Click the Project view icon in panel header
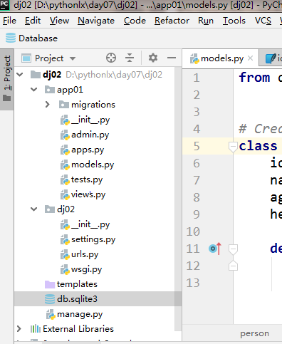This screenshot has width=282, height=344. point(26,58)
